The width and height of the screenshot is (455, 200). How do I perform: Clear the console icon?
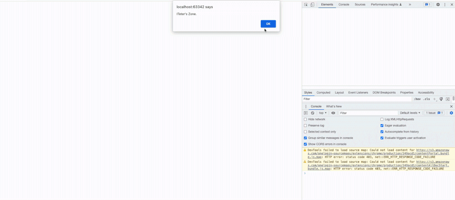pyautogui.click(x=312, y=113)
